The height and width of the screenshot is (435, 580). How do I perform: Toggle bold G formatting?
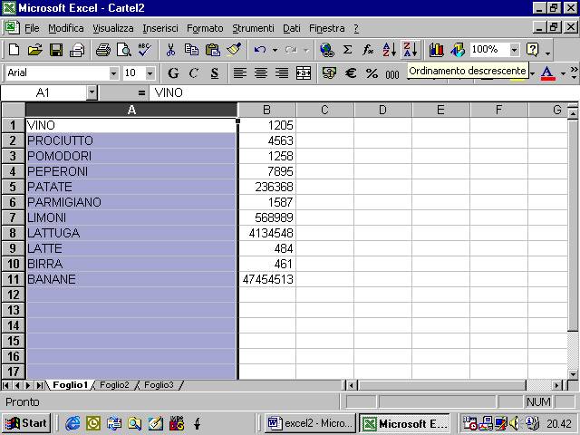tap(173, 72)
